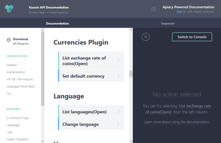The height and width of the screenshot is (143, 221).
Task: Click the sidebar scrollbar thumb
Action: [x=43, y=69]
